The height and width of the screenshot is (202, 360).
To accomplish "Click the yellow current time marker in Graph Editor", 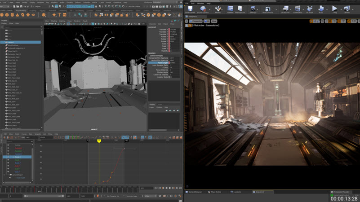I will pos(99,141).
